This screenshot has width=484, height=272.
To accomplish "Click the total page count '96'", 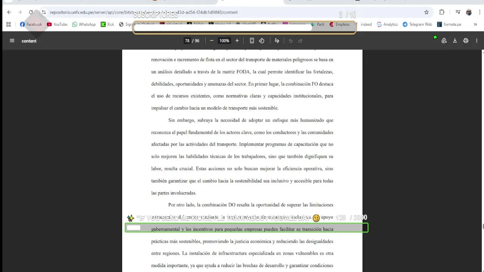I will point(197,41).
